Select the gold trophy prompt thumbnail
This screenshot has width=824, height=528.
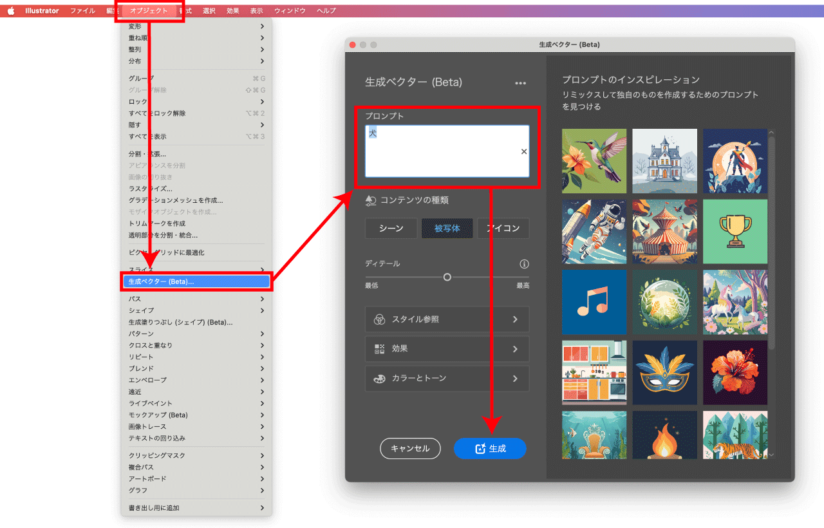tap(735, 231)
